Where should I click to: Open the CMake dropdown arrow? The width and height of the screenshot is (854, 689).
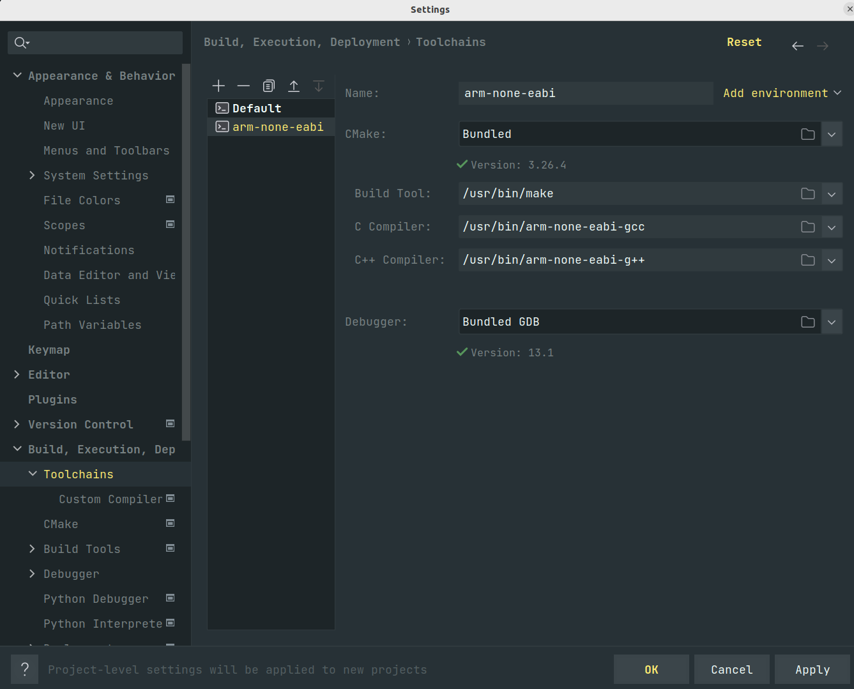[832, 134]
